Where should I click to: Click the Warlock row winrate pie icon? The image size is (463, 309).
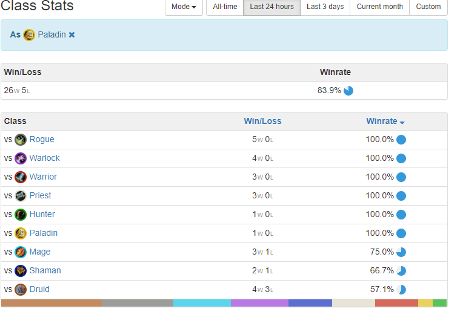(401, 158)
